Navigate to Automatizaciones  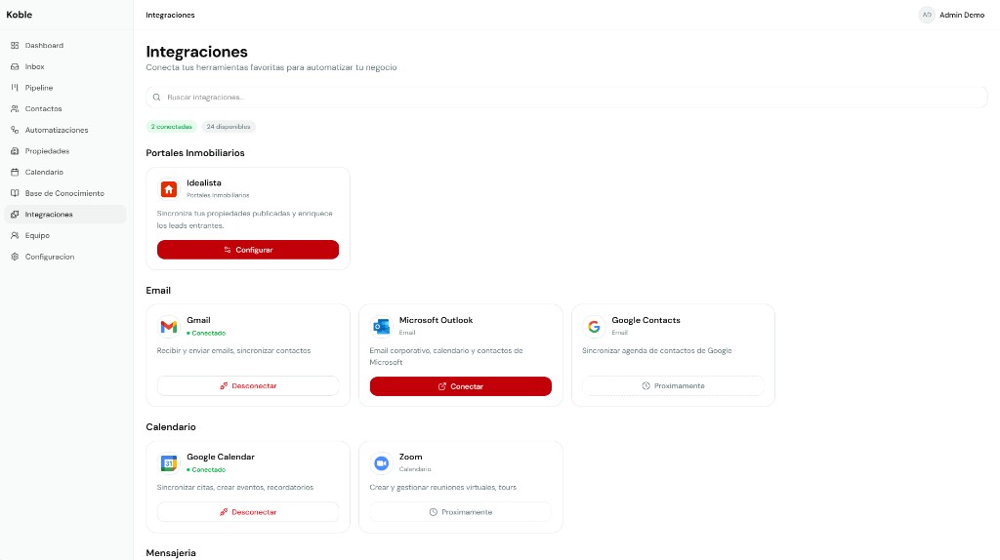click(57, 130)
